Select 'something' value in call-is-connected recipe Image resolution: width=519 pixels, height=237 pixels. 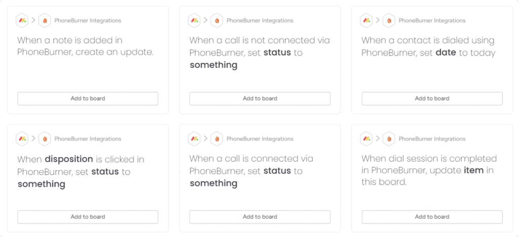pyautogui.click(x=213, y=183)
